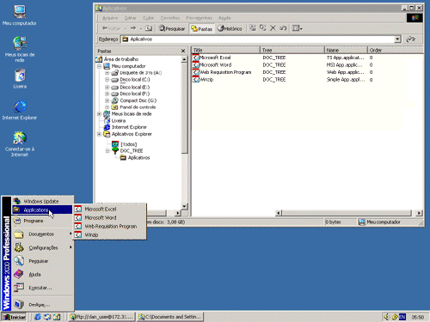Select Aplicativos Explorer in tree
Viewport: 430px width, 322px height.
click(x=132, y=134)
